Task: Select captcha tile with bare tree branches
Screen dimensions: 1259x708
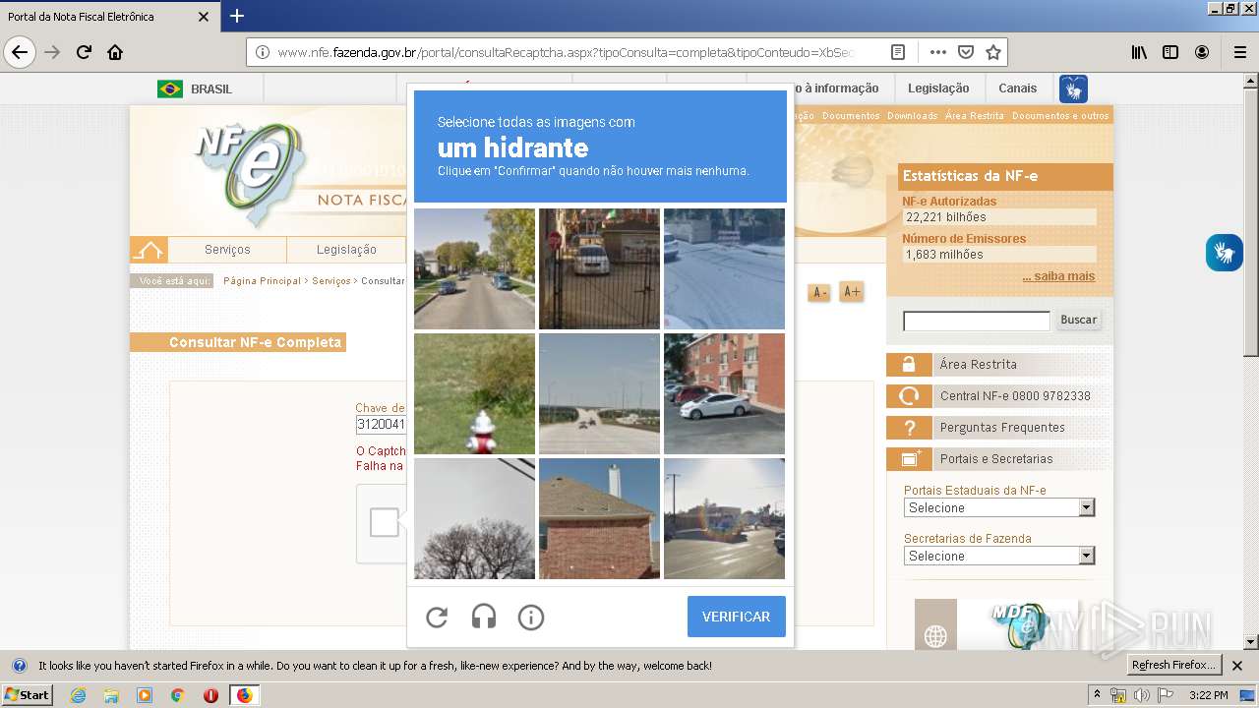Action: (x=474, y=518)
